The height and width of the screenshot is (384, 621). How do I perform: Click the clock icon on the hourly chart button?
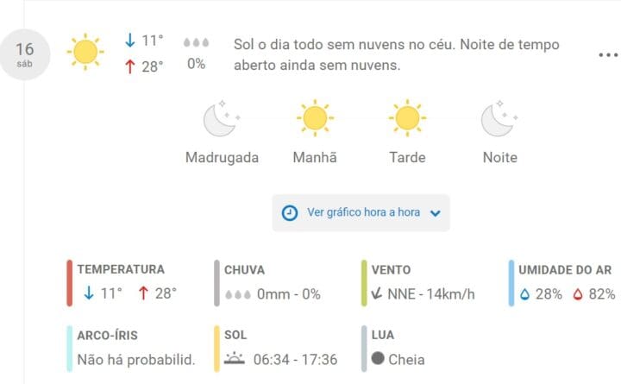pyautogui.click(x=290, y=213)
